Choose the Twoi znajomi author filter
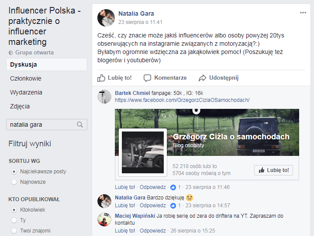The image size is (314, 236). coord(14,231)
